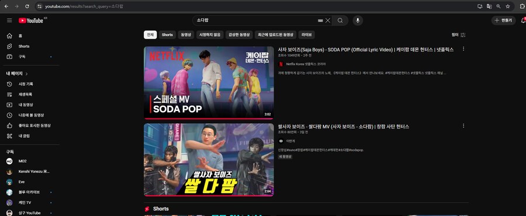Image resolution: width=526 pixels, height=216 pixels.
Task: Open 쌀사자 보이즈 쌀다팜 MV title
Action: click(x=344, y=127)
